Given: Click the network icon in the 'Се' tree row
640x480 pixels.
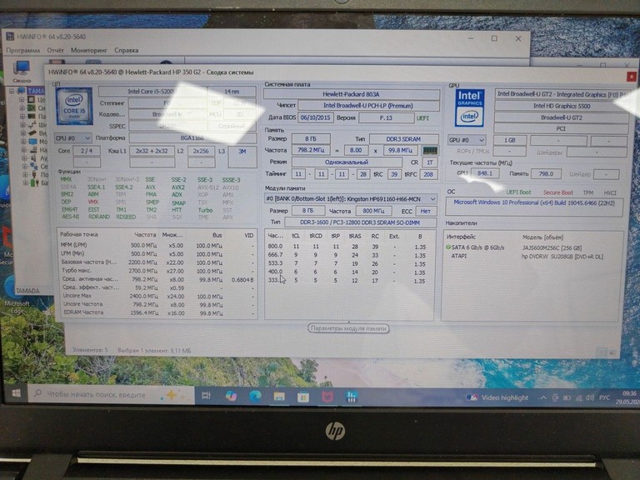Looking at the screenshot, I should 34,166.
